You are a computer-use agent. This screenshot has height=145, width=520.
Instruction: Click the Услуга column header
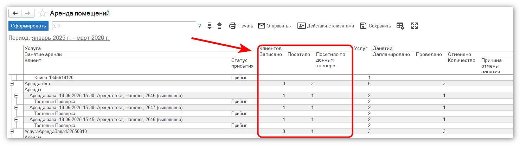pyautogui.click(x=33, y=48)
